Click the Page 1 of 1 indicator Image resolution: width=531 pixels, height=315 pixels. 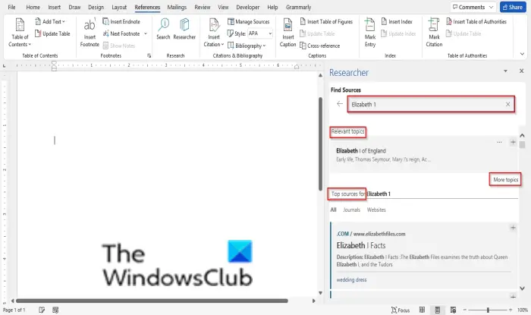click(x=14, y=310)
